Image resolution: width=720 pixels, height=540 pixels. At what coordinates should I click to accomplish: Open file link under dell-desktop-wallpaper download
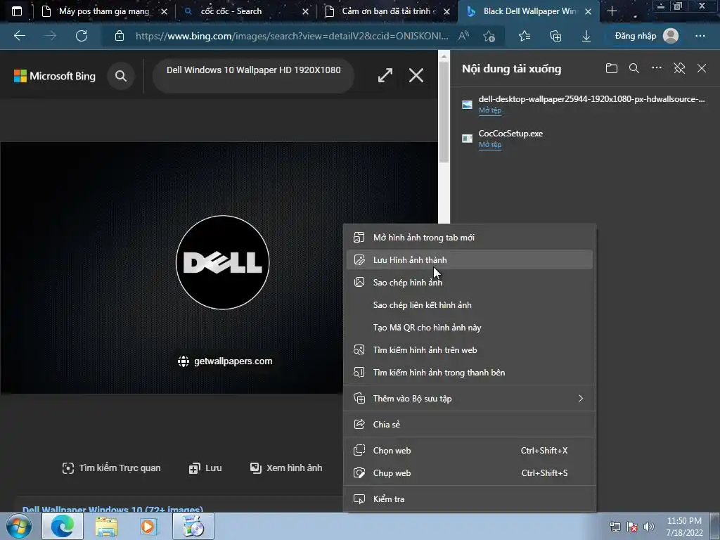(x=490, y=110)
